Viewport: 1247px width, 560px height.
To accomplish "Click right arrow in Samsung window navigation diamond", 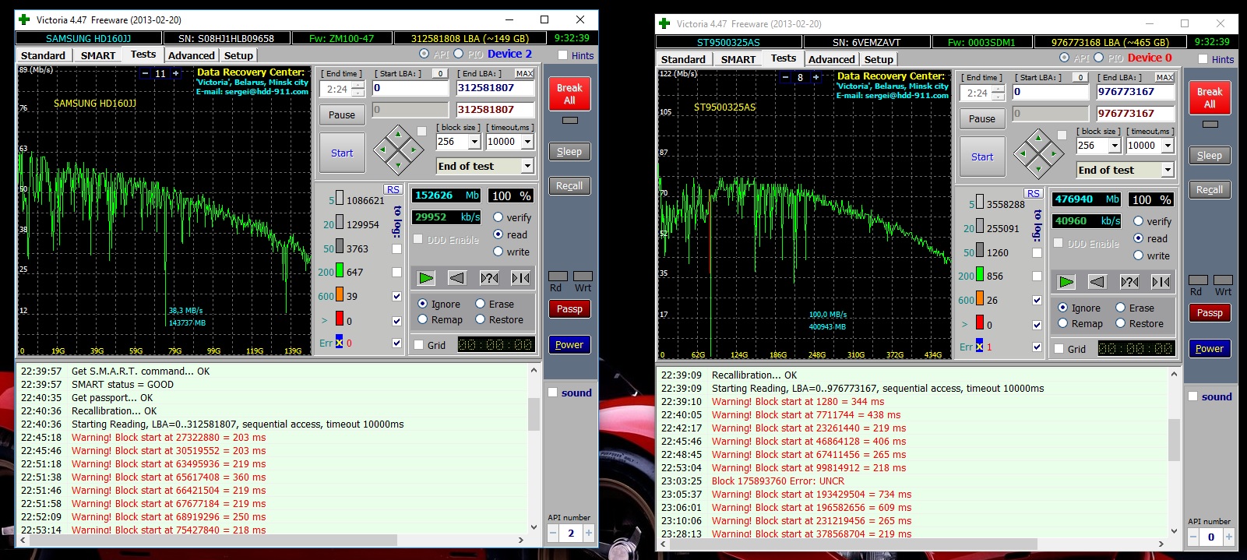I will (413, 150).
